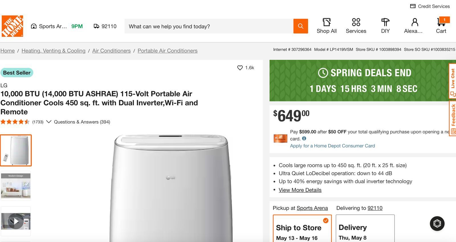Open the Services menu
The image size is (456, 242).
pyautogui.click(x=356, y=26)
